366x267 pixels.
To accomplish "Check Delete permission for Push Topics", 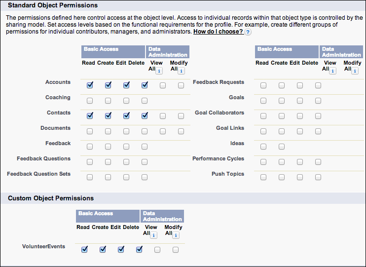I will pos(318,177).
